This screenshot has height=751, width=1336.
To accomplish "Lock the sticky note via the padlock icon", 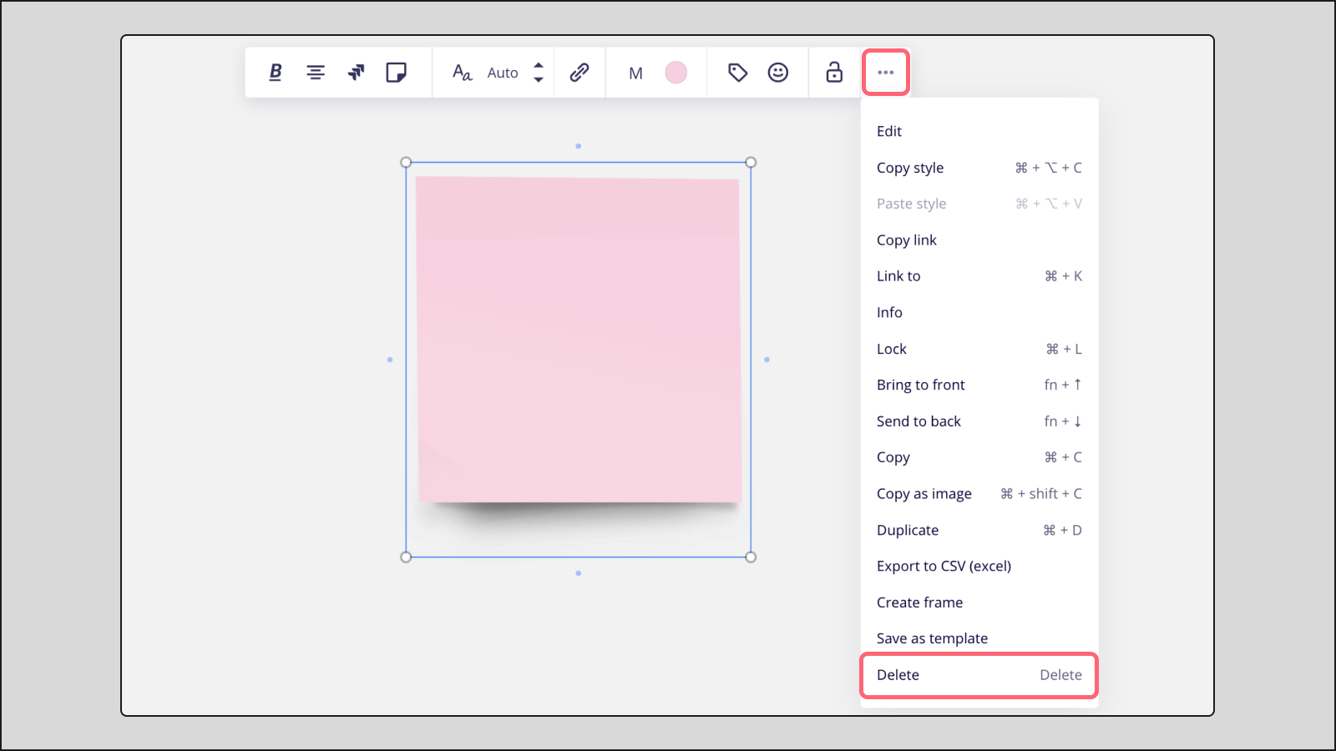I will point(834,73).
